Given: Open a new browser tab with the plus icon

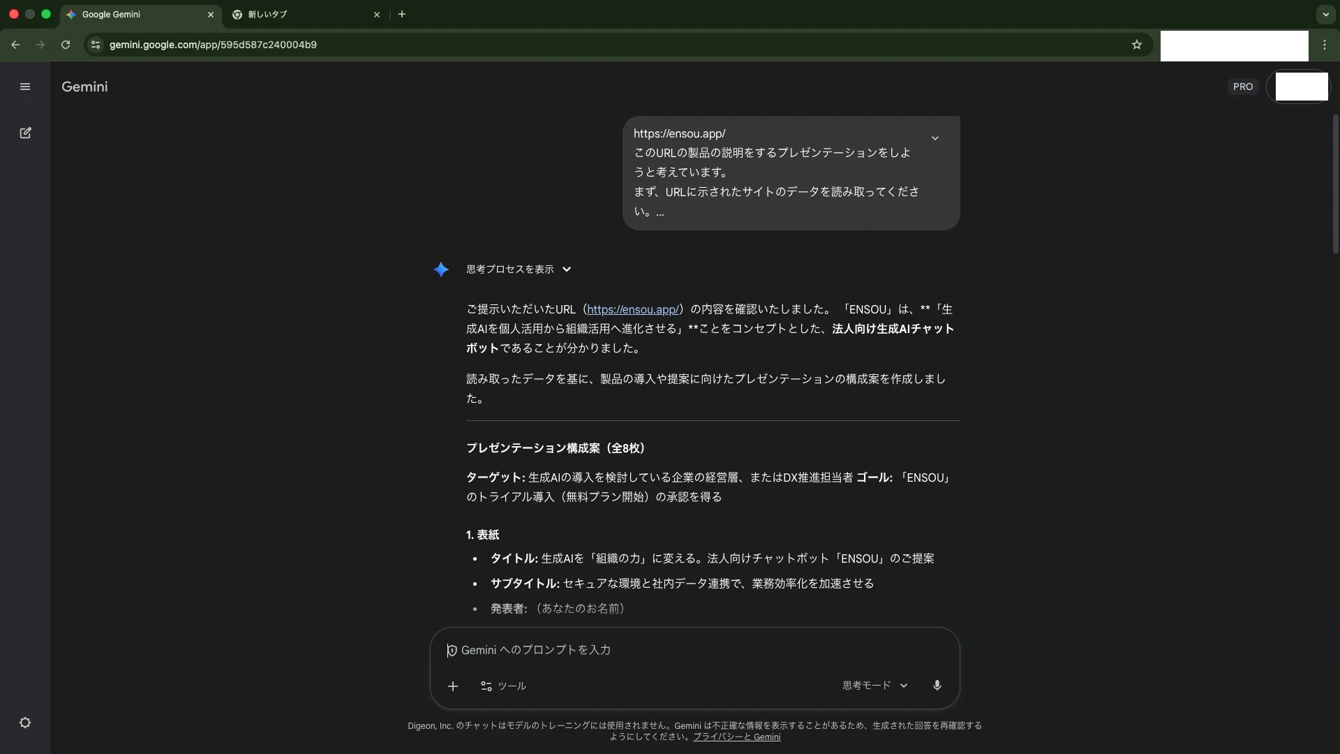Looking at the screenshot, I should 403,14.
